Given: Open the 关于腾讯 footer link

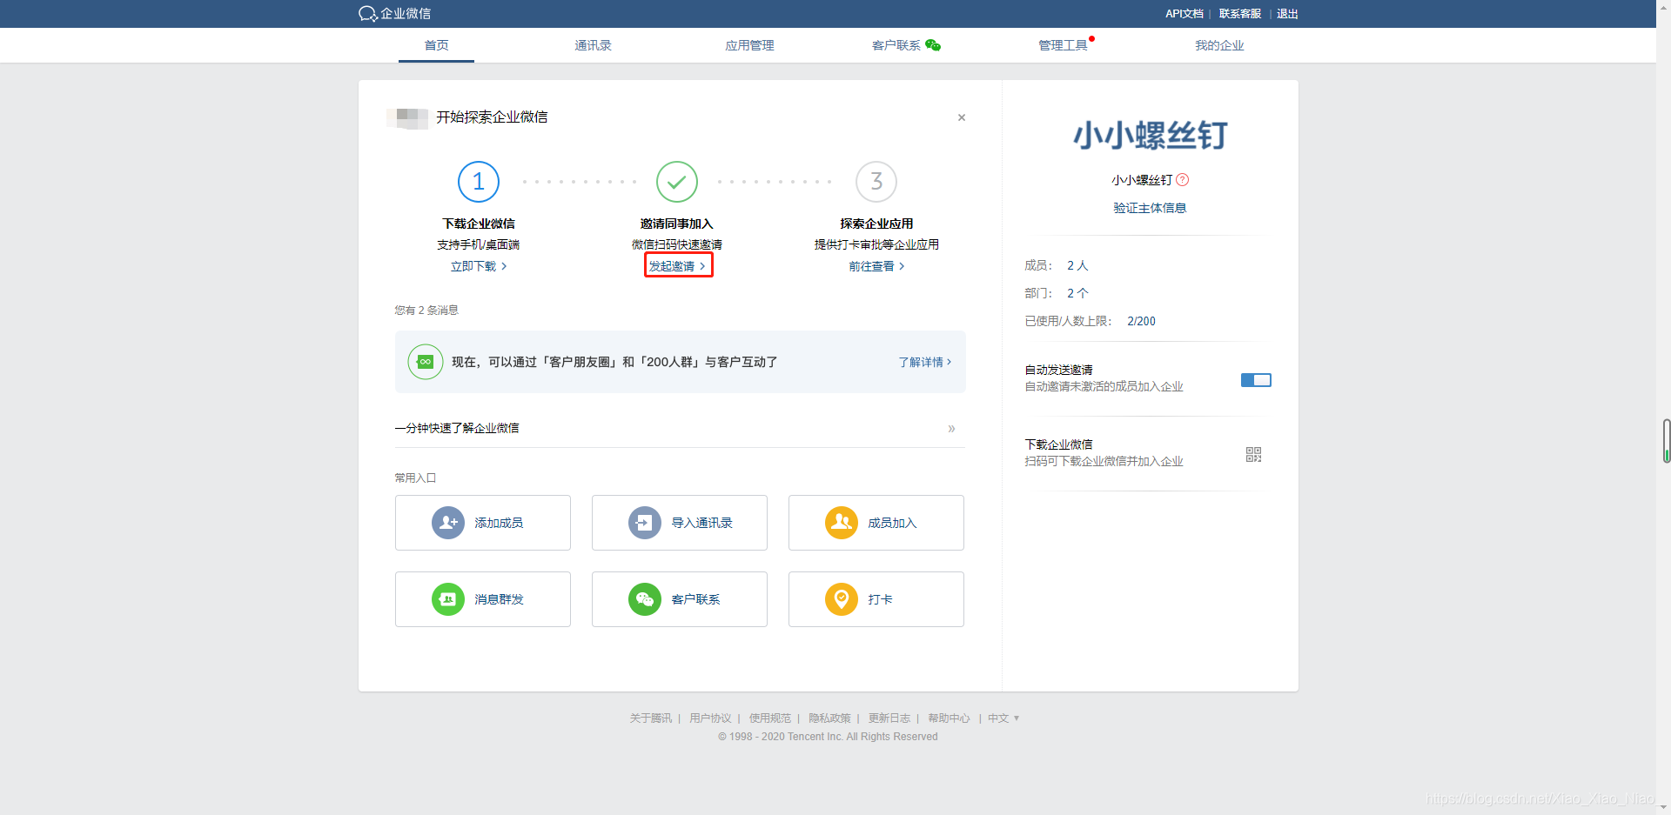Looking at the screenshot, I should [650, 718].
